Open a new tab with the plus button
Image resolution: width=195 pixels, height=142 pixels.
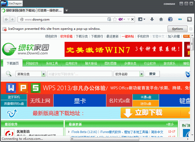click(x=67, y=11)
